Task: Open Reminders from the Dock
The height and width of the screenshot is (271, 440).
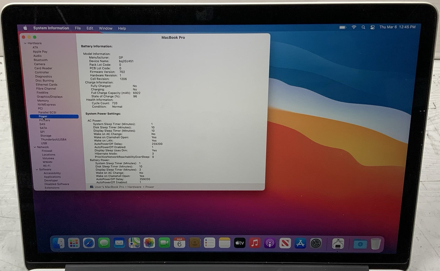Action: pos(210,243)
